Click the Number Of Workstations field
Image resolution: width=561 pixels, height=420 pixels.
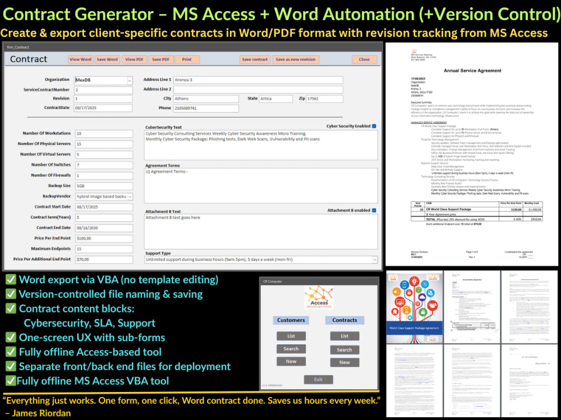104,134
